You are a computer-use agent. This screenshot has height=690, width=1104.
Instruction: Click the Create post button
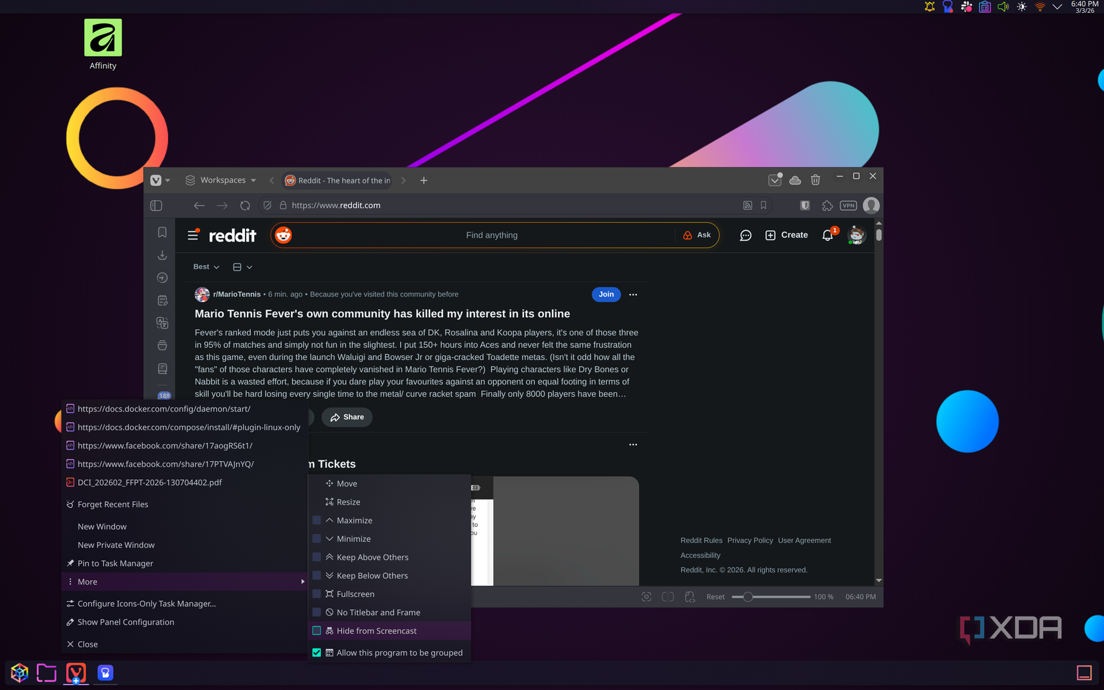click(786, 235)
